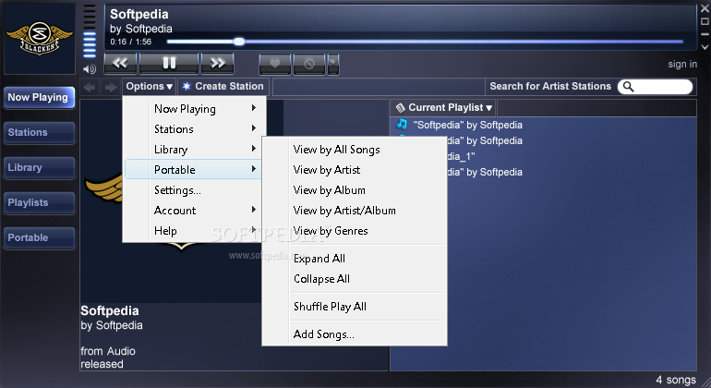Screen dimensions: 711x388
Task: Expand the Help submenu
Action: [193, 231]
